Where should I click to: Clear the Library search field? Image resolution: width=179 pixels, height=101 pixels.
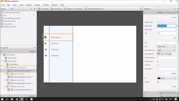click(31, 9)
